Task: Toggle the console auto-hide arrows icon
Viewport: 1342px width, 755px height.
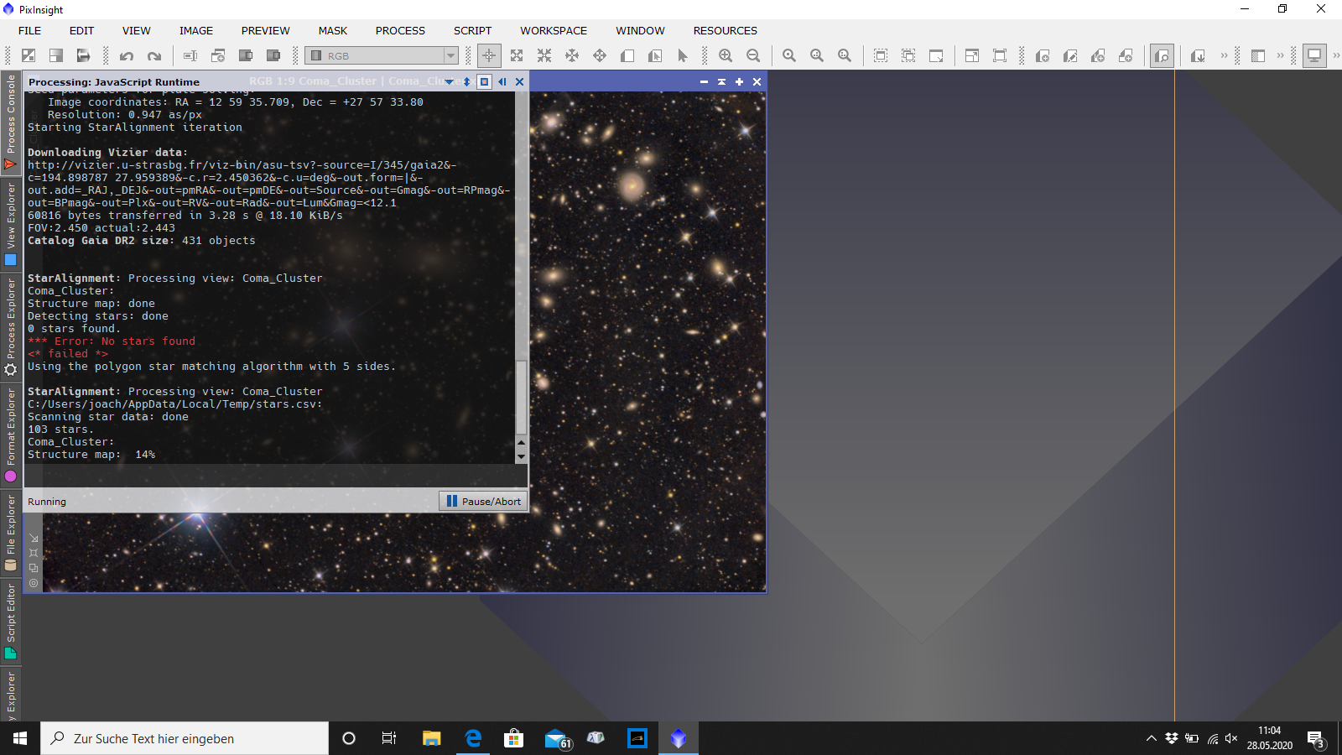Action: pyautogui.click(x=466, y=82)
